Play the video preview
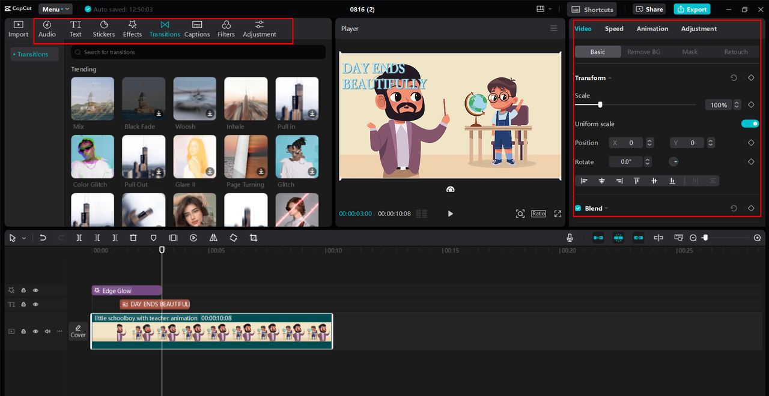Screen dimensions: 769x396 tap(451, 214)
